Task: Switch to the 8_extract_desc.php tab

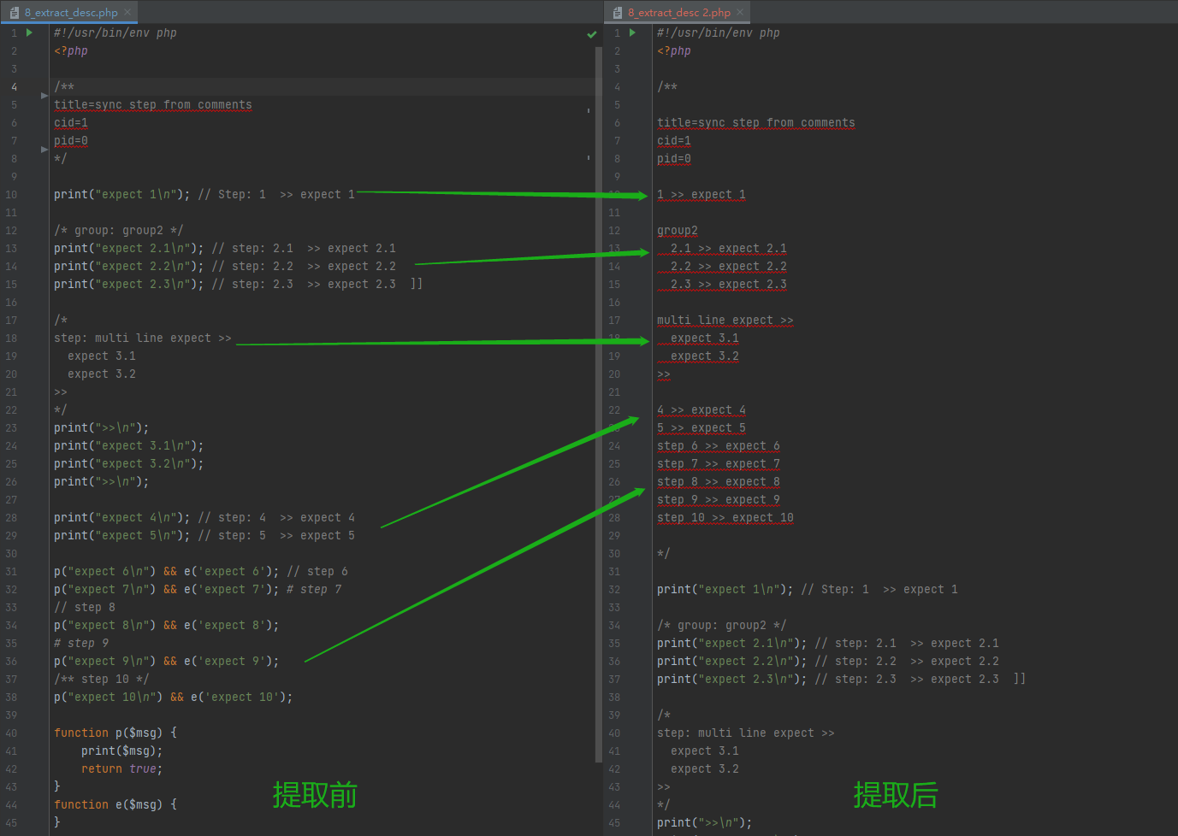Action: [x=71, y=13]
